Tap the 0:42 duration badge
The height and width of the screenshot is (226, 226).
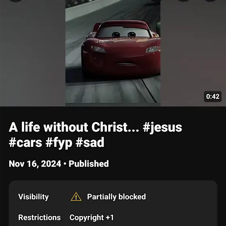[213, 96]
